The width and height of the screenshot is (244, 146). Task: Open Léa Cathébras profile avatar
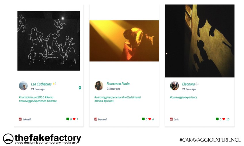click(23, 86)
